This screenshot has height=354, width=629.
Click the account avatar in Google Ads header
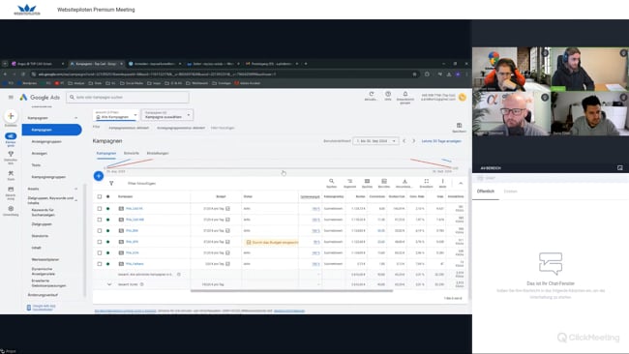coord(463,97)
